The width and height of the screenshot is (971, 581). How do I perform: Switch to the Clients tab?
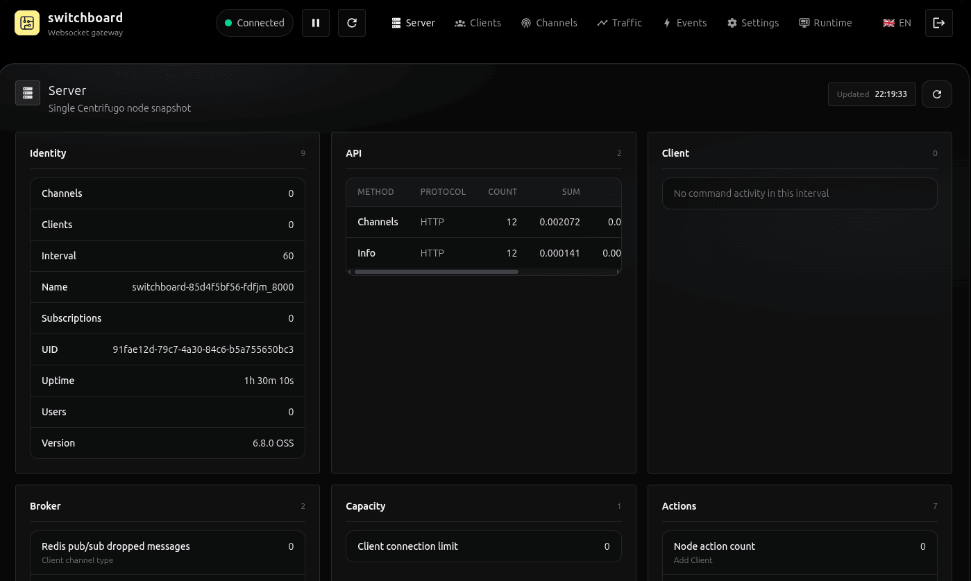[478, 23]
